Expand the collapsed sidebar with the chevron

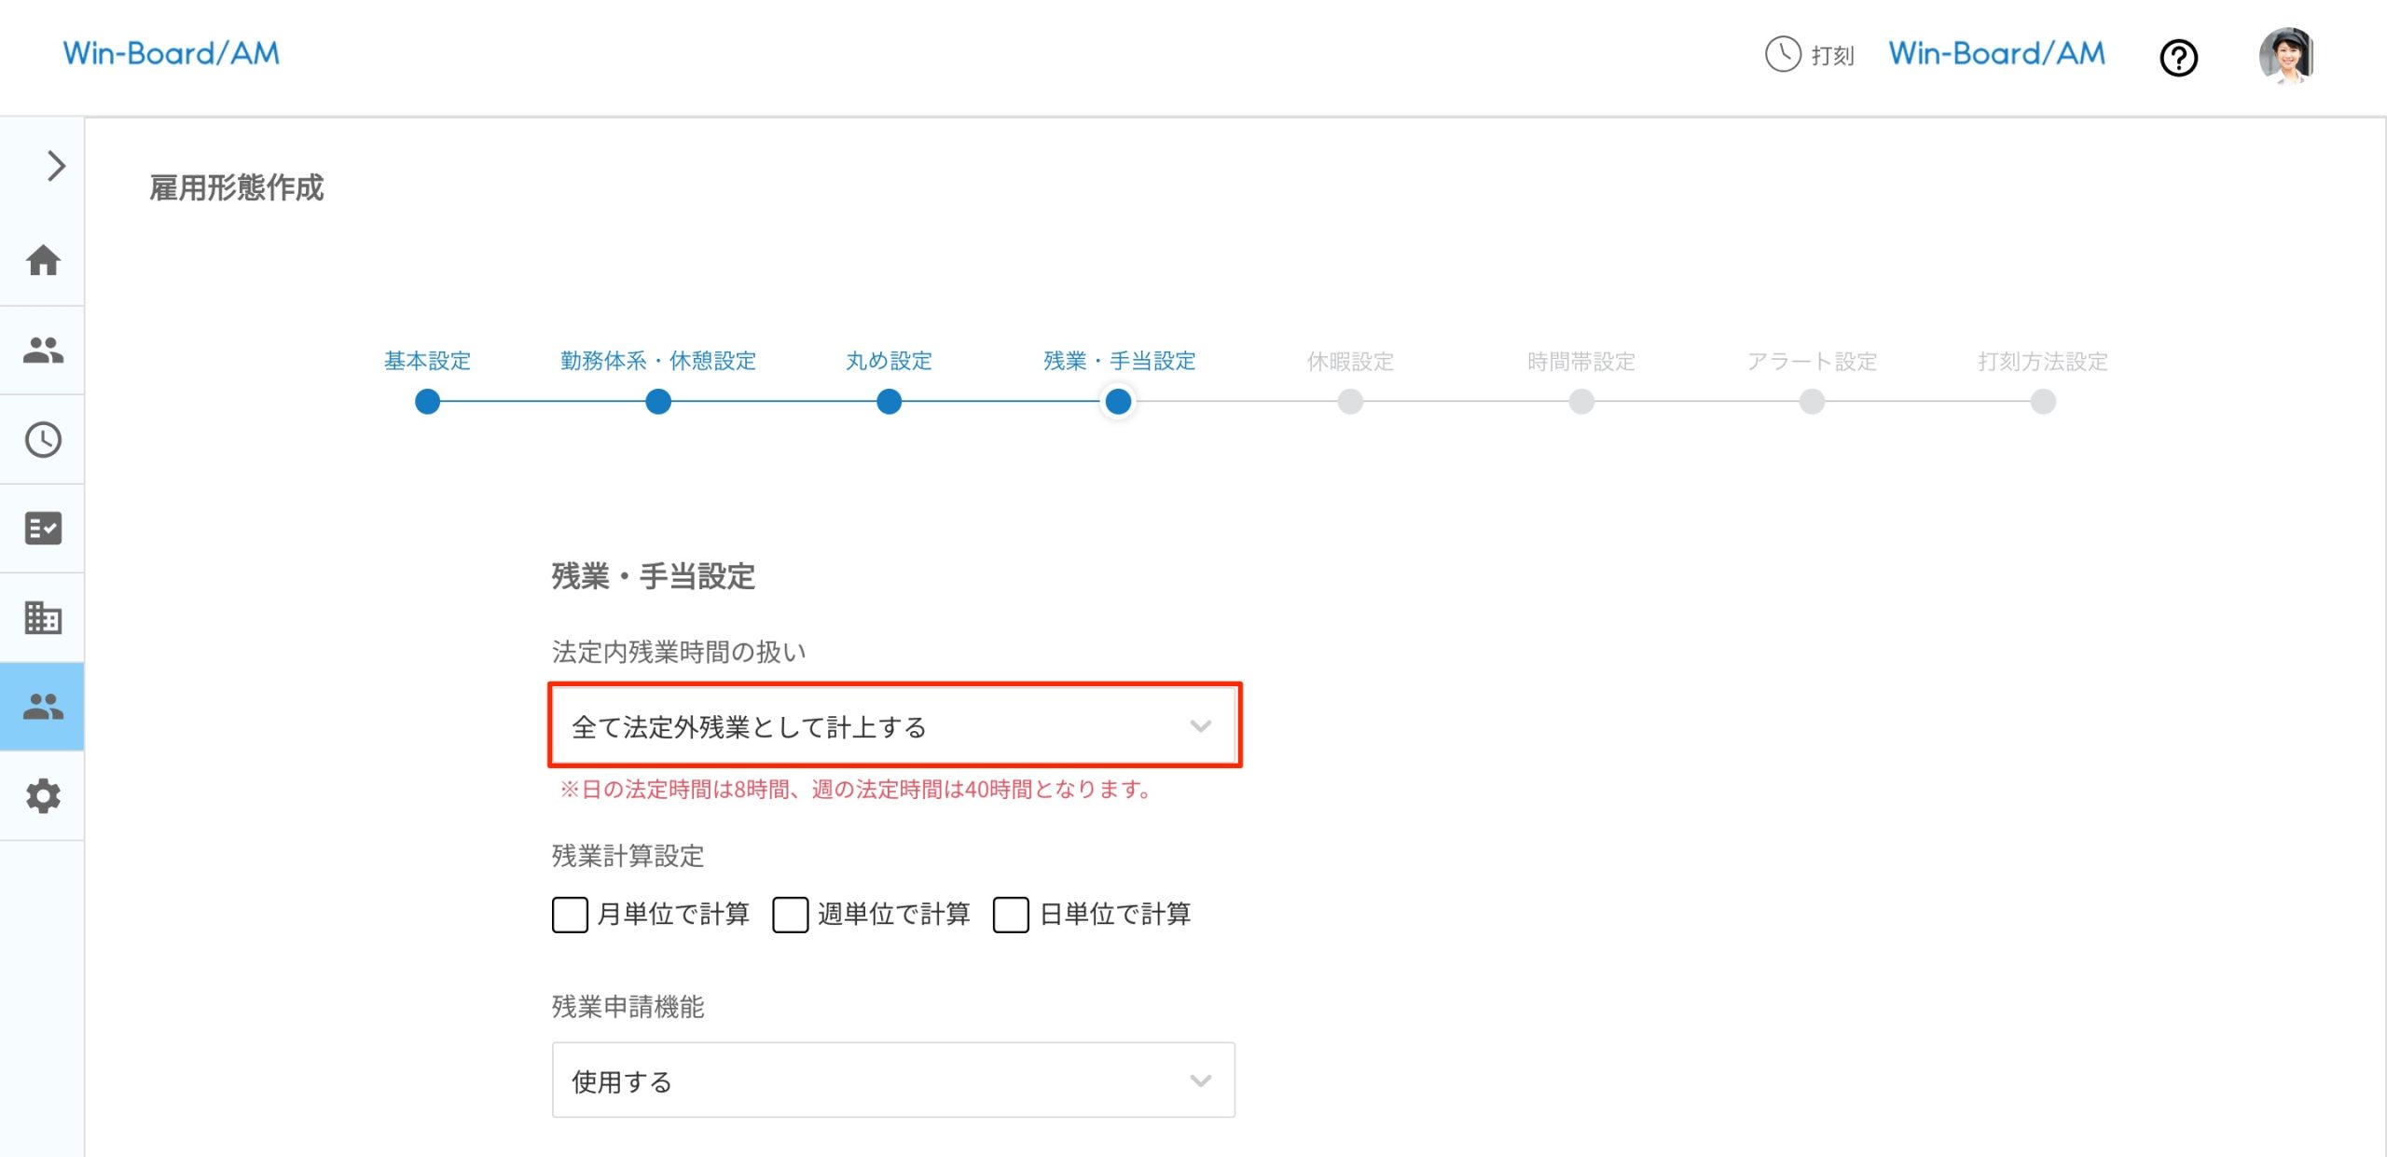56,166
